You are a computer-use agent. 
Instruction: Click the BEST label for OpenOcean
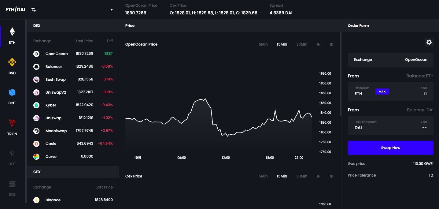(109, 54)
